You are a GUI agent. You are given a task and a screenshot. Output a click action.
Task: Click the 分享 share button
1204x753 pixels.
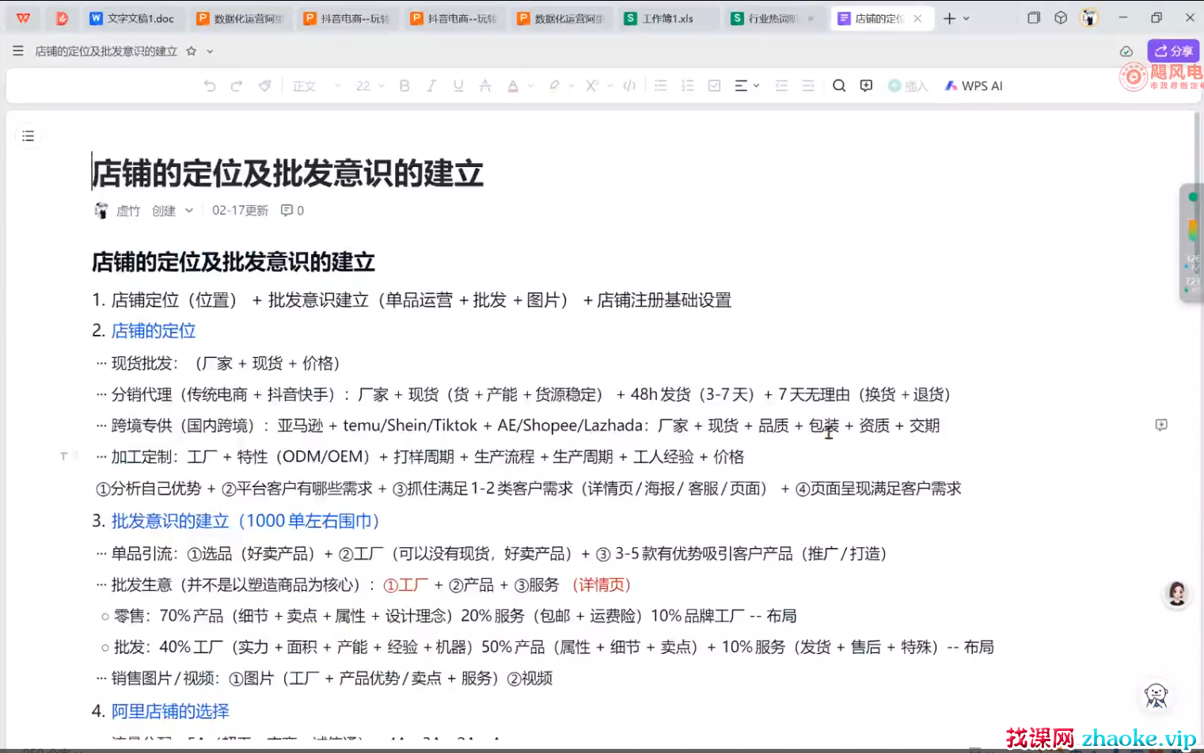[x=1173, y=51]
